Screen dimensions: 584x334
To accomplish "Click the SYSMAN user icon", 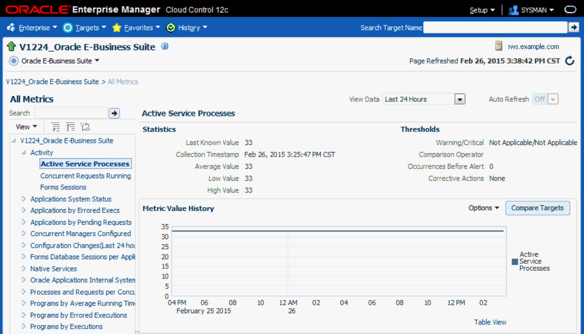I will click(513, 10).
